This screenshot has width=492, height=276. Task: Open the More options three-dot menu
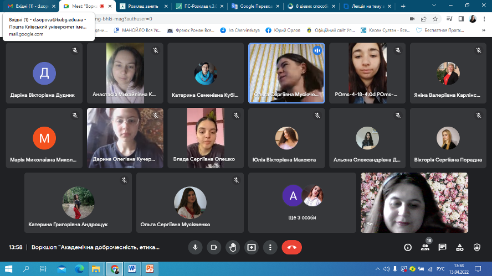tap(270, 247)
